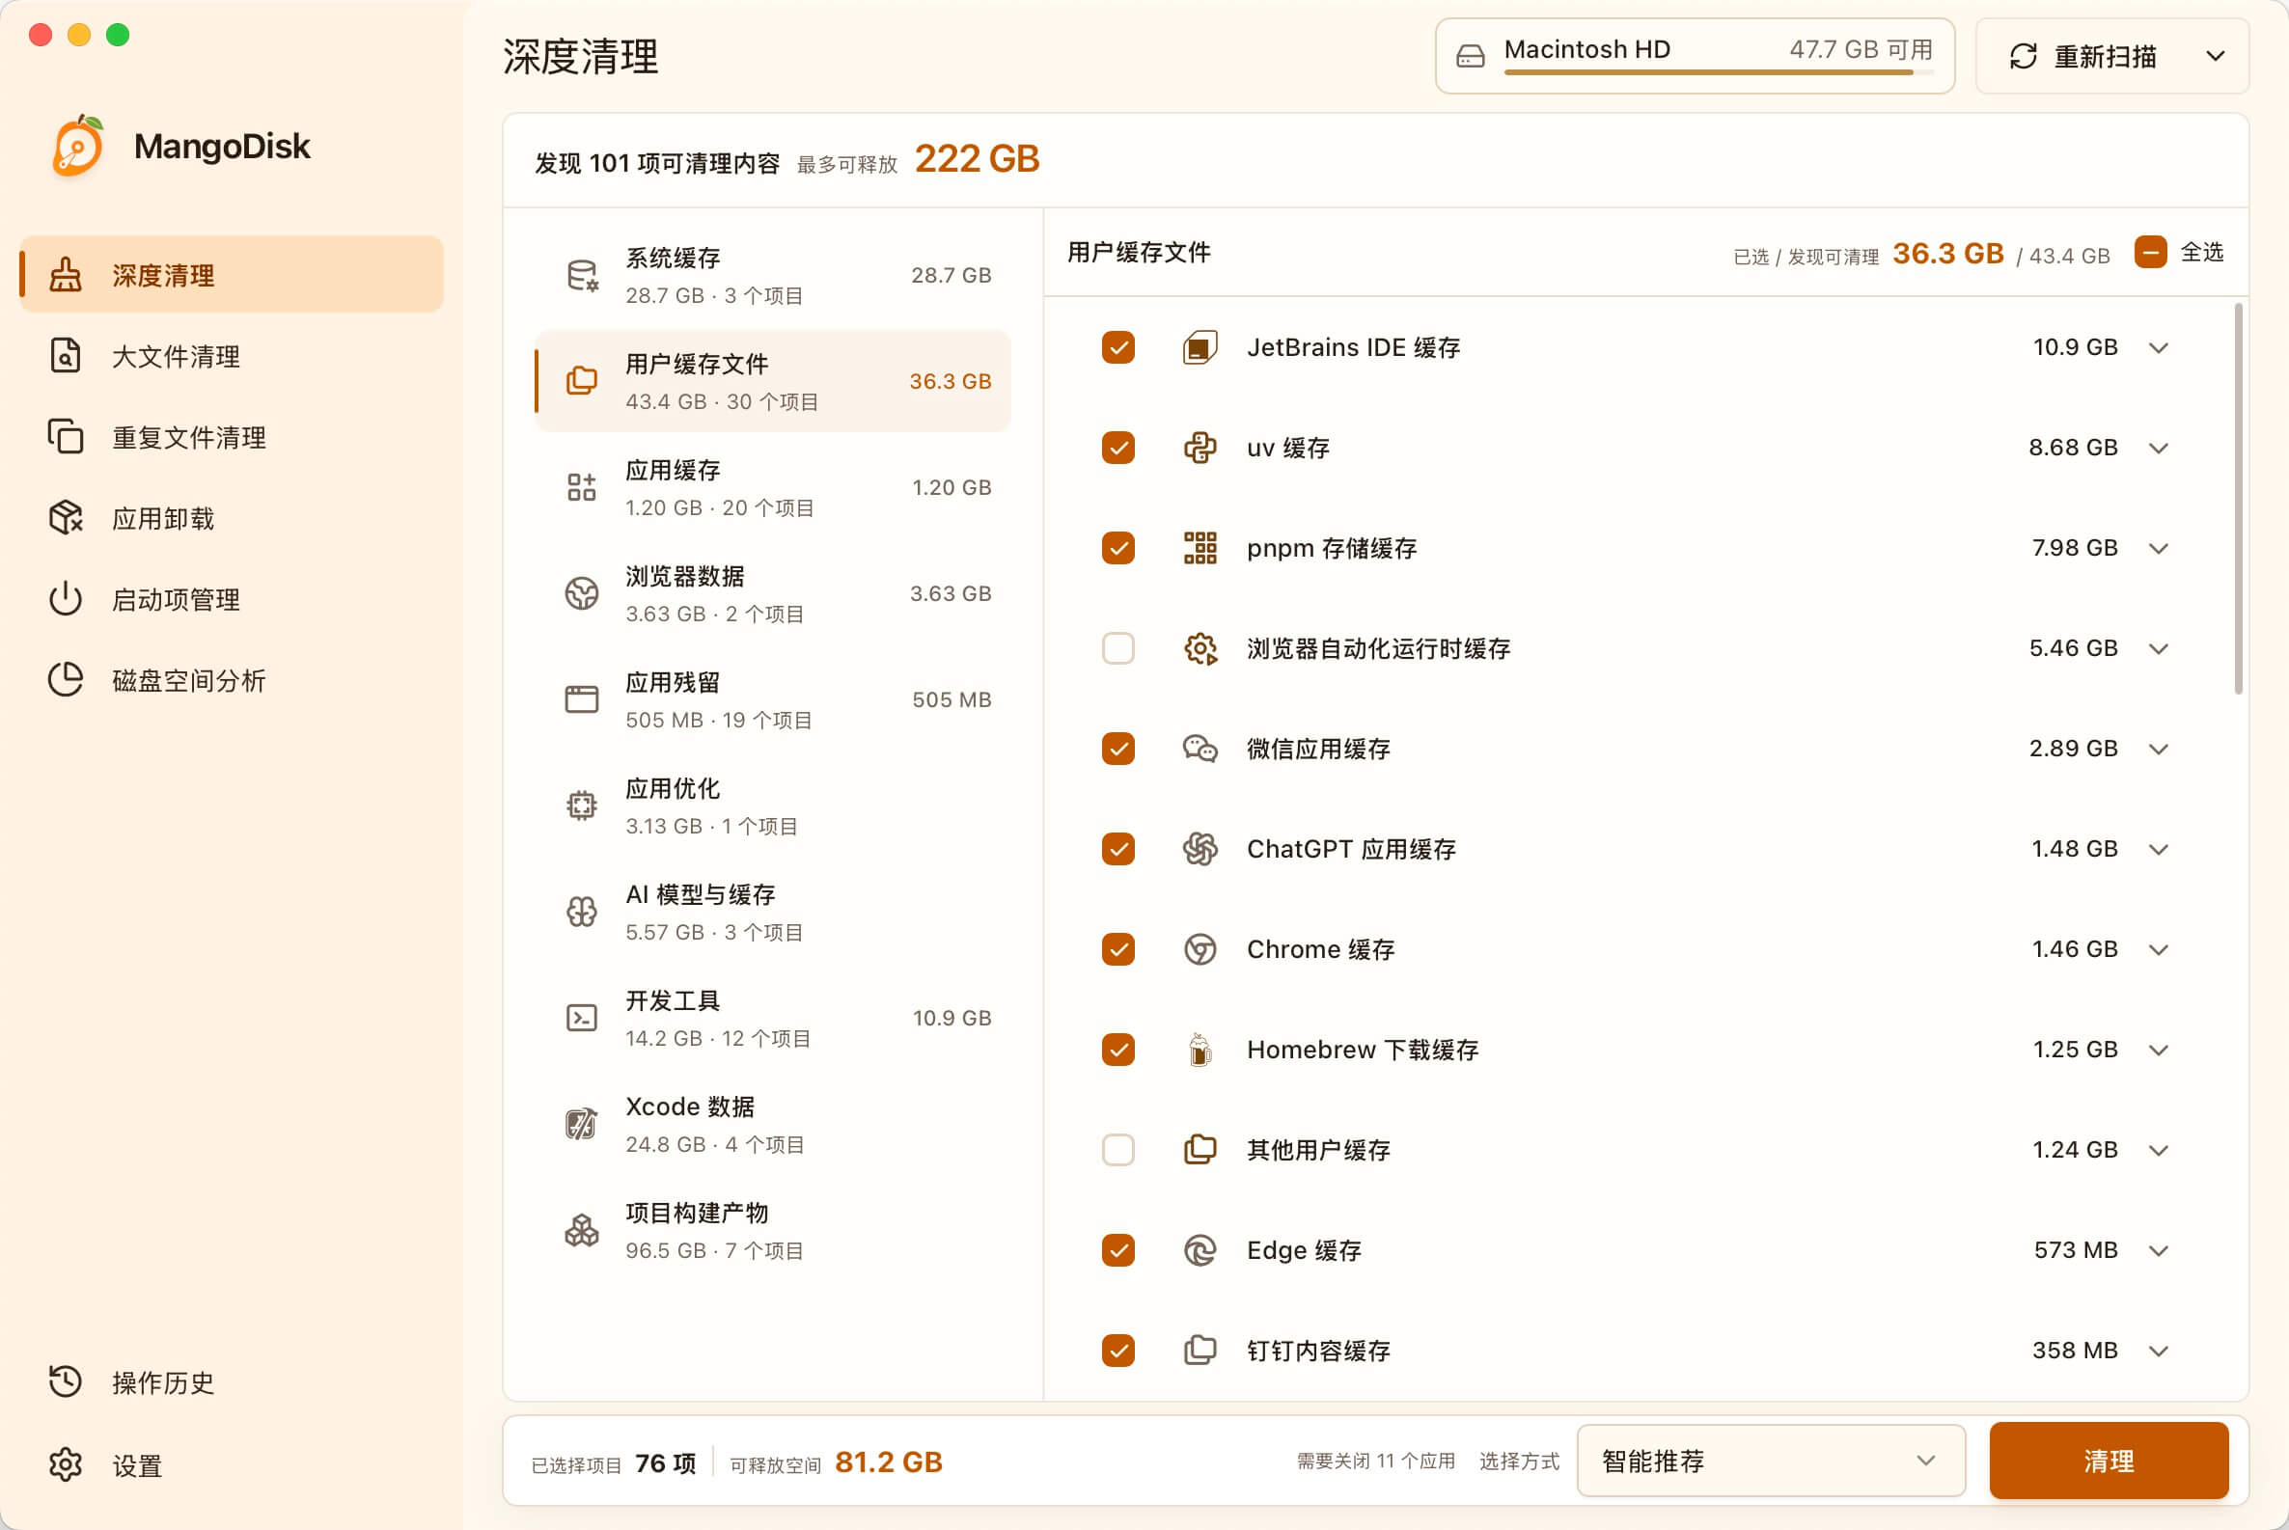Click the Python icon beside uv 缓存

point(1200,448)
